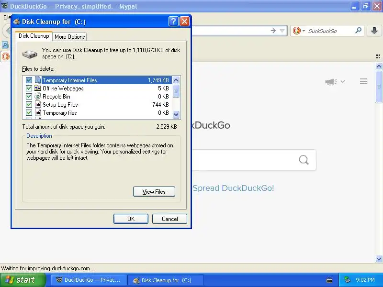Screen dimensions: 383x287
Task: Open the Mypal downloads arrow button
Action: pyautogui.click(x=374, y=31)
